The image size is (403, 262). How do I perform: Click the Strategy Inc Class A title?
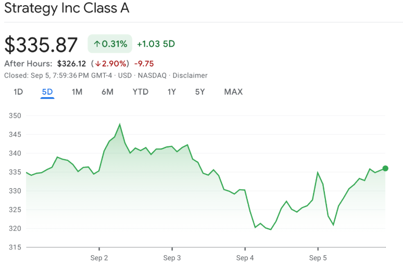[x=67, y=8]
